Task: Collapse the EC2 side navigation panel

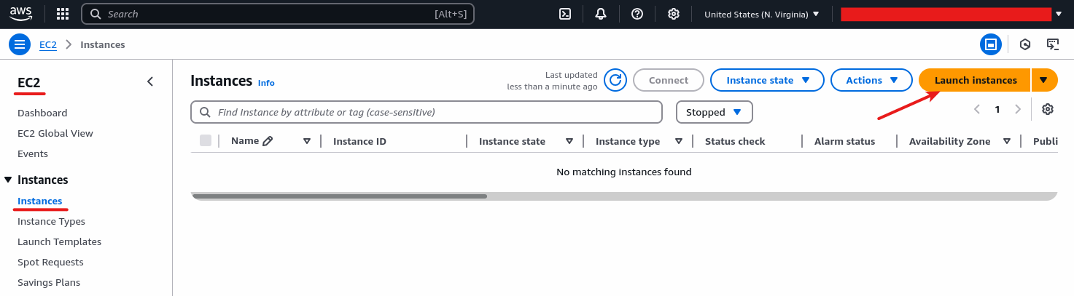Action: [150, 81]
